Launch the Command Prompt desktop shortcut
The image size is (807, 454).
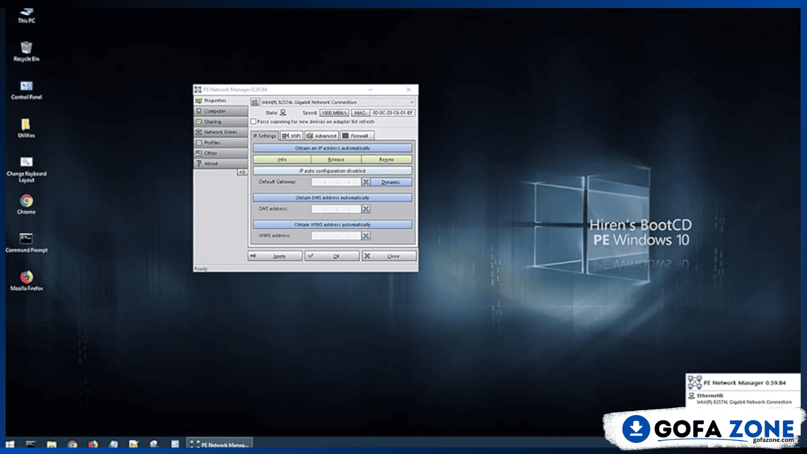[26, 243]
